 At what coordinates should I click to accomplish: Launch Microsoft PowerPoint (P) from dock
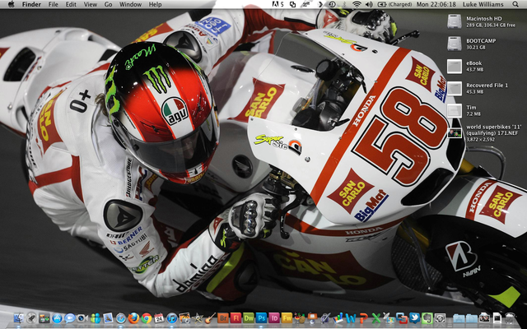coord(364,318)
